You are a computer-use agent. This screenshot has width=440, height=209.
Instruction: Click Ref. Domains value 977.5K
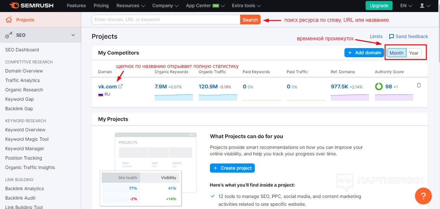340,86
